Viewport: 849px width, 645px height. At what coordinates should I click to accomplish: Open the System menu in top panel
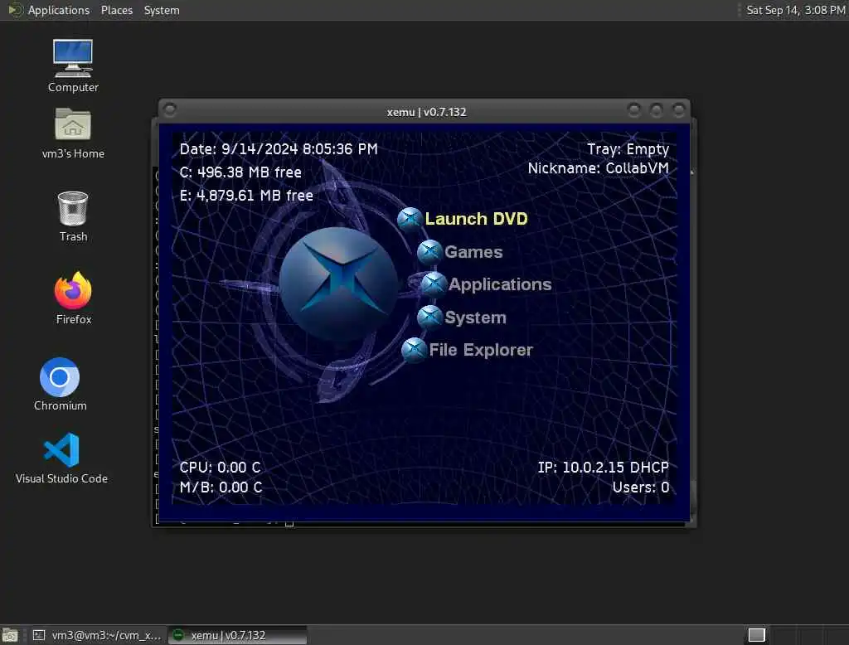coord(162,10)
